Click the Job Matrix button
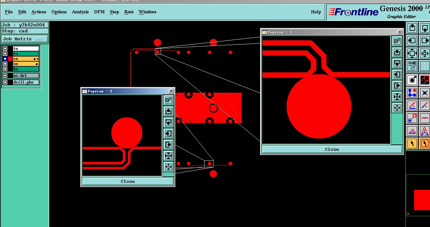430x227 pixels. pos(25,39)
